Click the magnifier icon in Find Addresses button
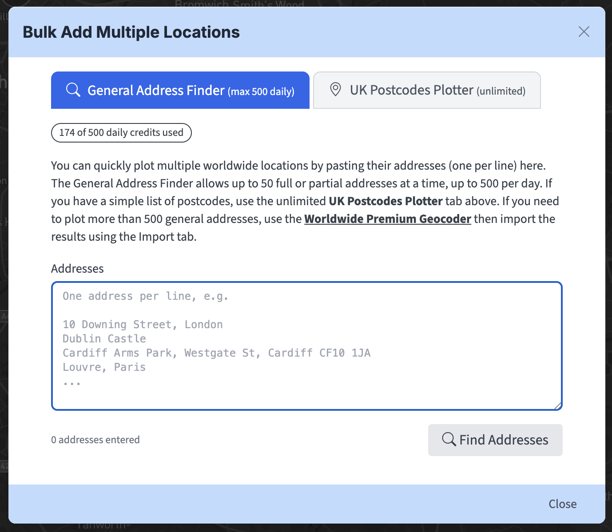This screenshot has height=532, width=612. (449, 440)
